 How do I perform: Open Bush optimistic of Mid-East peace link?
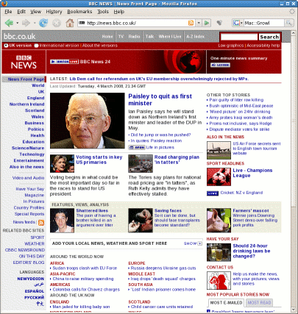[x=241, y=106]
